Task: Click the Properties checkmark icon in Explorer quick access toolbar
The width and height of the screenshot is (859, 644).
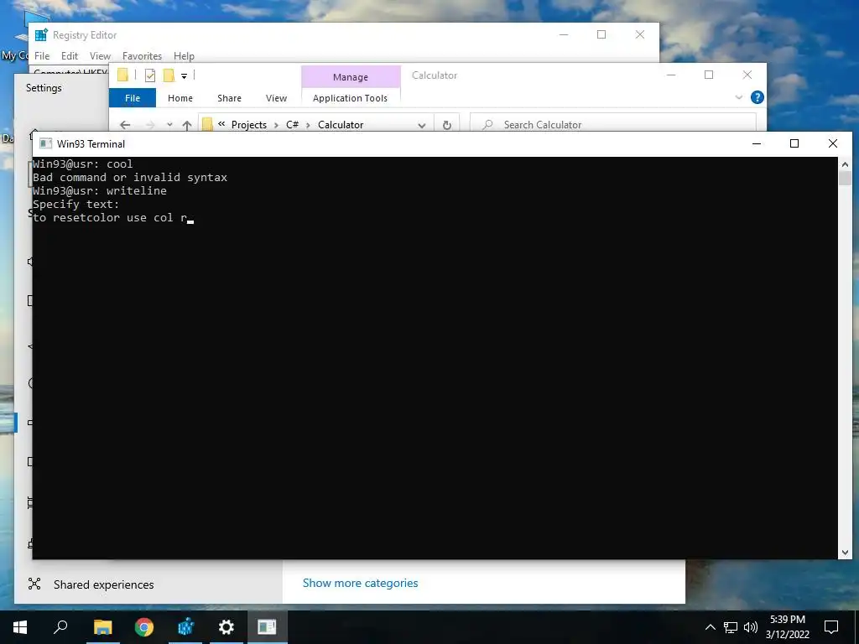Action: [149, 75]
